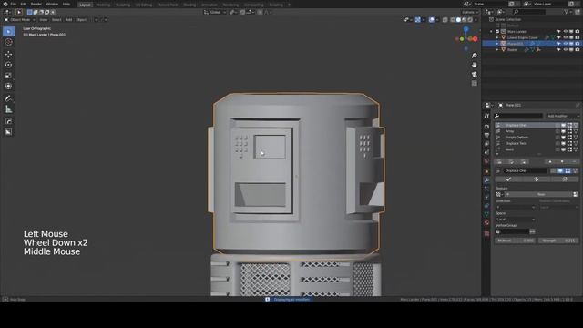Adjust the Strength value slider
Screen dimensions: 583x328
pyautogui.click(x=558, y=241)
